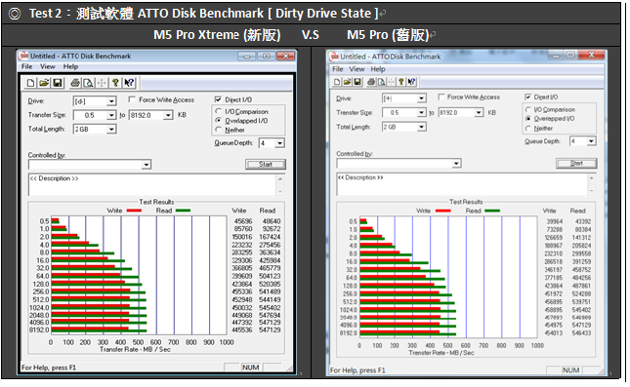Click green Read legend swatch in right window
Image resolution: width=630 pixels, height=387 pixels.
click(492, 211)
